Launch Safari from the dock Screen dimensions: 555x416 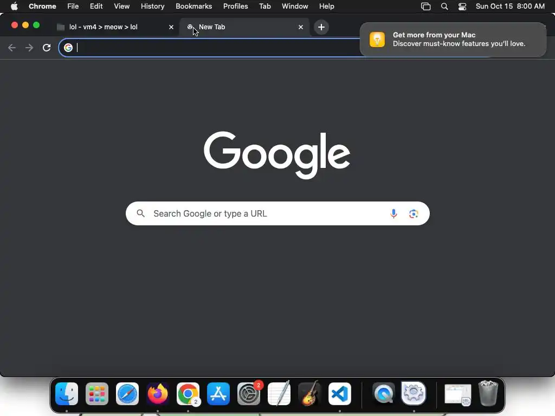click(x=127, y=394)
